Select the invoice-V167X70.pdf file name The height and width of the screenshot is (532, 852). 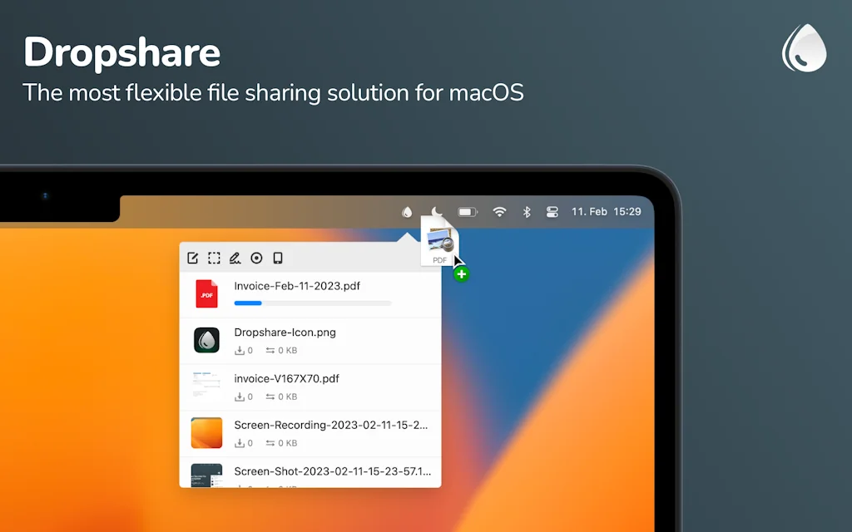[x=286, y=378]
